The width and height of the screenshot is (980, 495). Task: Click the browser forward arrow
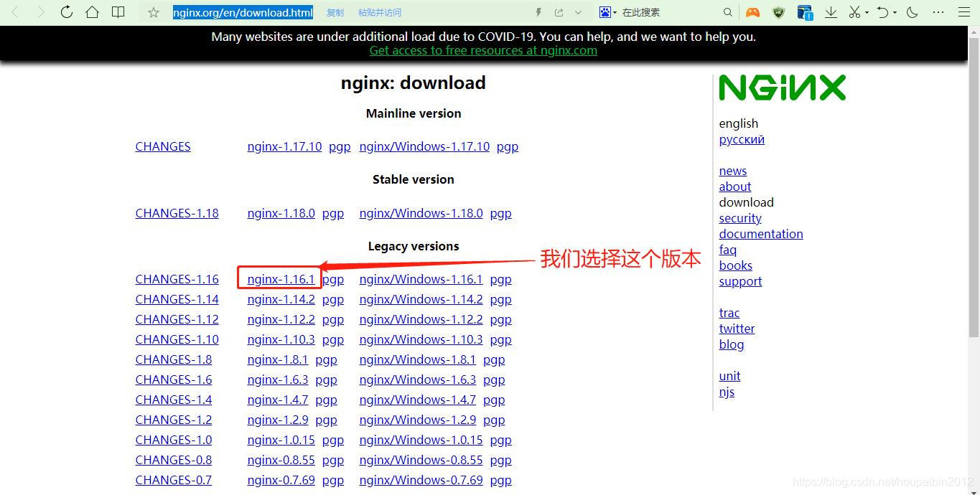tap(41, 12)
